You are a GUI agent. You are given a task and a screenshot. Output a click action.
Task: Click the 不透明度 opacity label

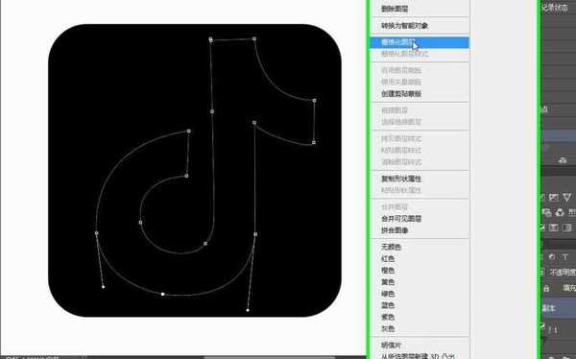(563, 273)
